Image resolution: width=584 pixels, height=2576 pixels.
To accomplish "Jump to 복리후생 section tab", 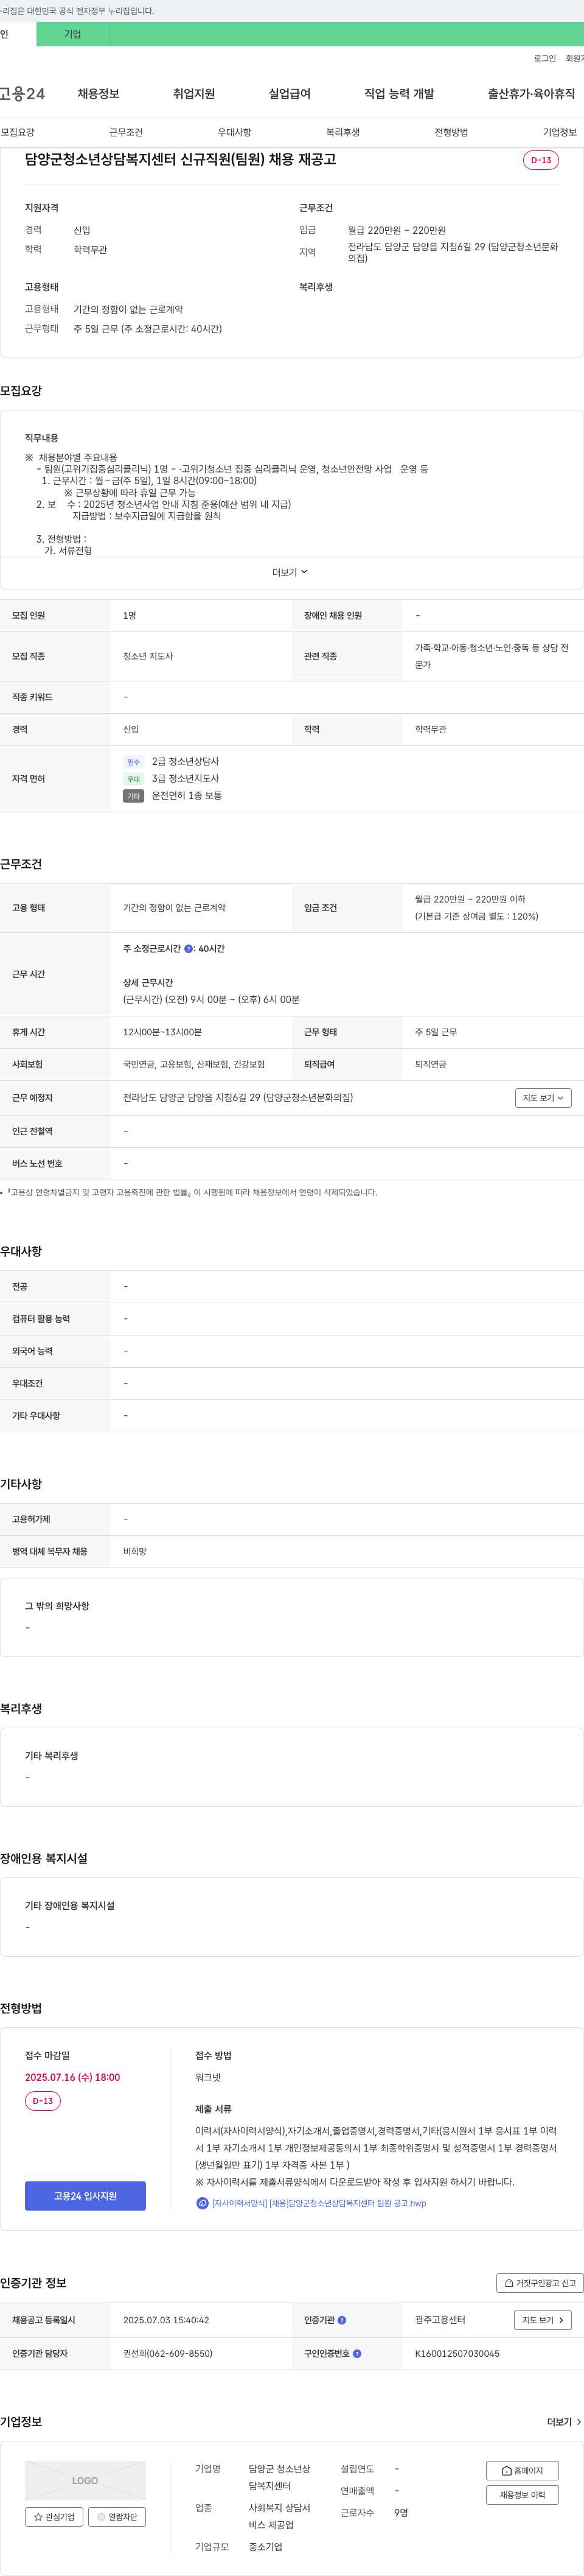I will pos(342,132).
